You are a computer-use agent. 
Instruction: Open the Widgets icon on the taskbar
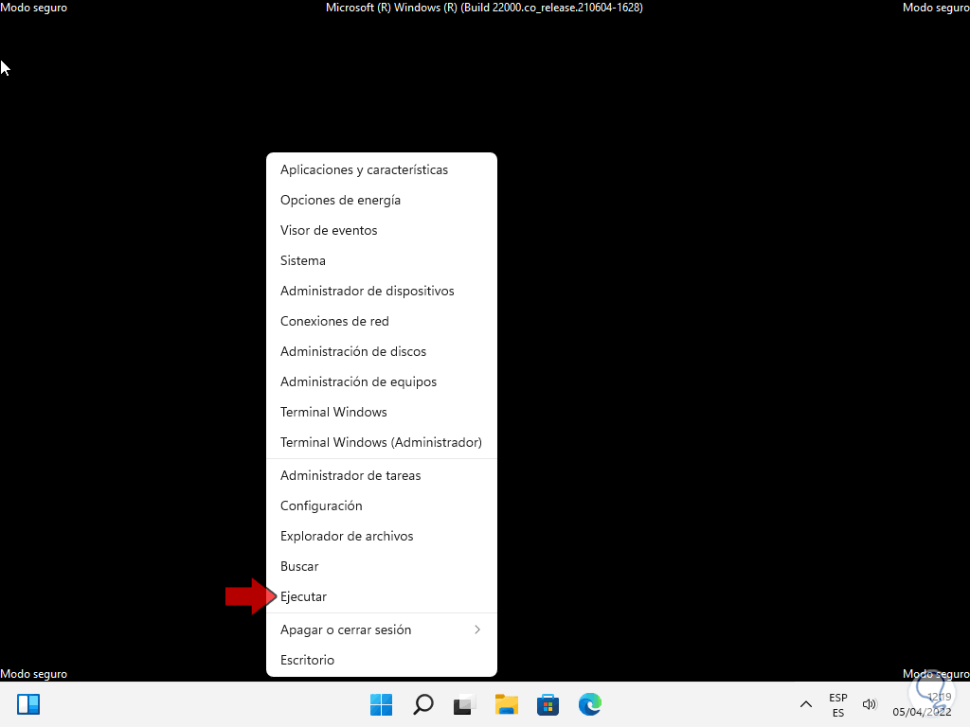(28, 704)
